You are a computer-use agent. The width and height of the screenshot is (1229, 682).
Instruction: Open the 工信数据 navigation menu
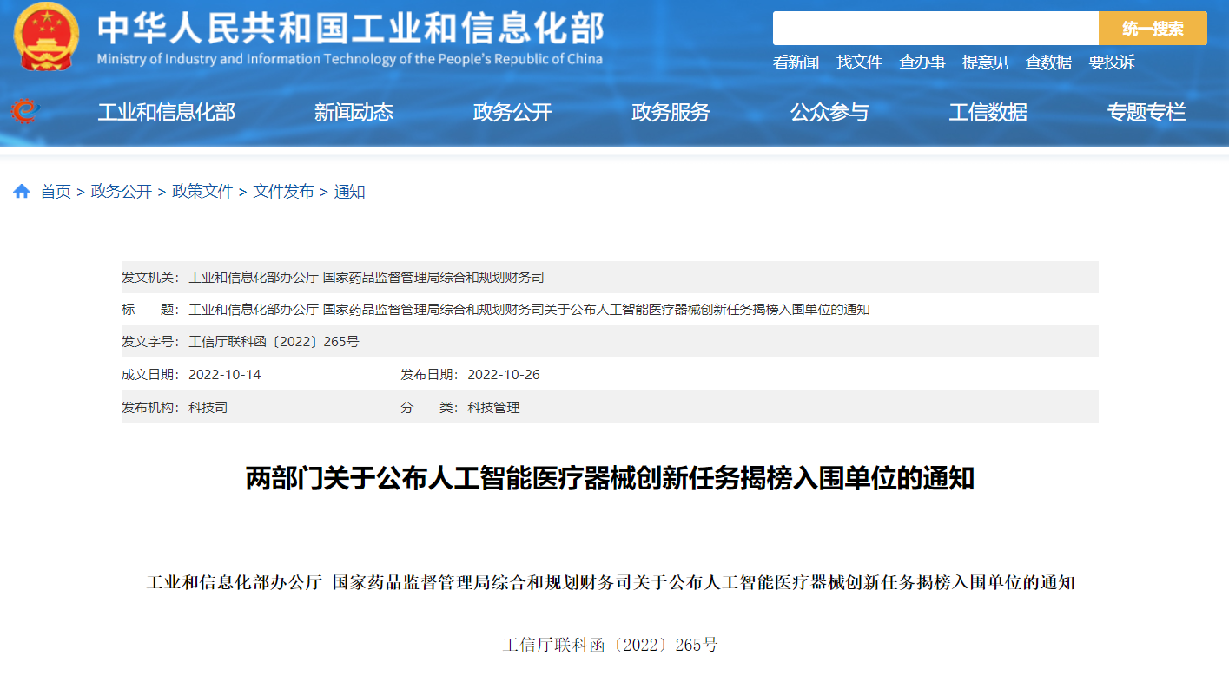pyautogui.click(x=989, y=111)
